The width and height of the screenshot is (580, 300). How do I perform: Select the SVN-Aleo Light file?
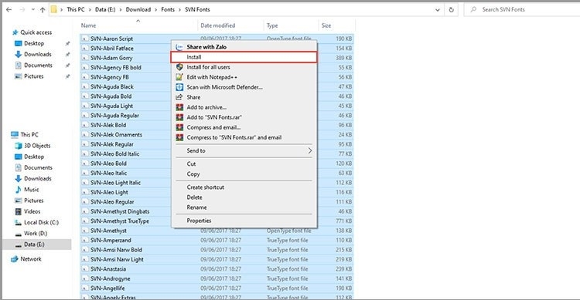(109, 192)
